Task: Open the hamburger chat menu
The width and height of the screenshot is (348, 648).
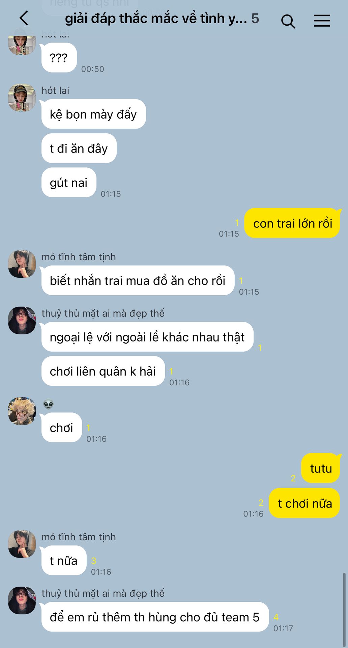Action: click(322, 21)
